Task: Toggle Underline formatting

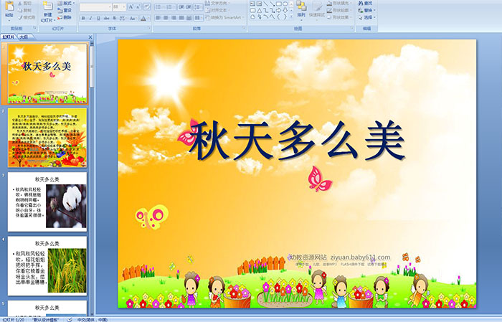Action: pos(99,18)
